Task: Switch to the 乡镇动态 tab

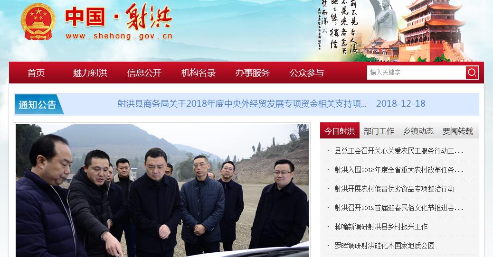Action: (418, 130)
